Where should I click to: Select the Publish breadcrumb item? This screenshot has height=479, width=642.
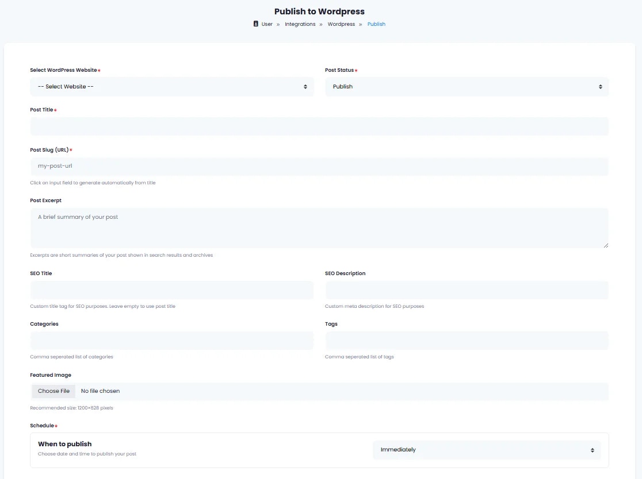[x=376, y=24]
